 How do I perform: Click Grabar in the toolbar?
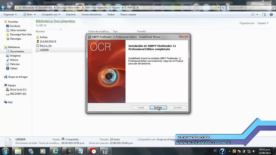point(111,15)
